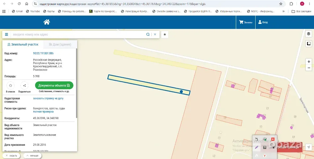This screenshot has height=159, width=314.
Task: Click into the address search input field
Action: tap(78, 35)
